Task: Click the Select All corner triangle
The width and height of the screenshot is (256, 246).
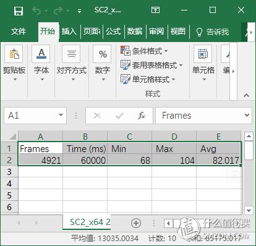Action: tap(13, 137)
